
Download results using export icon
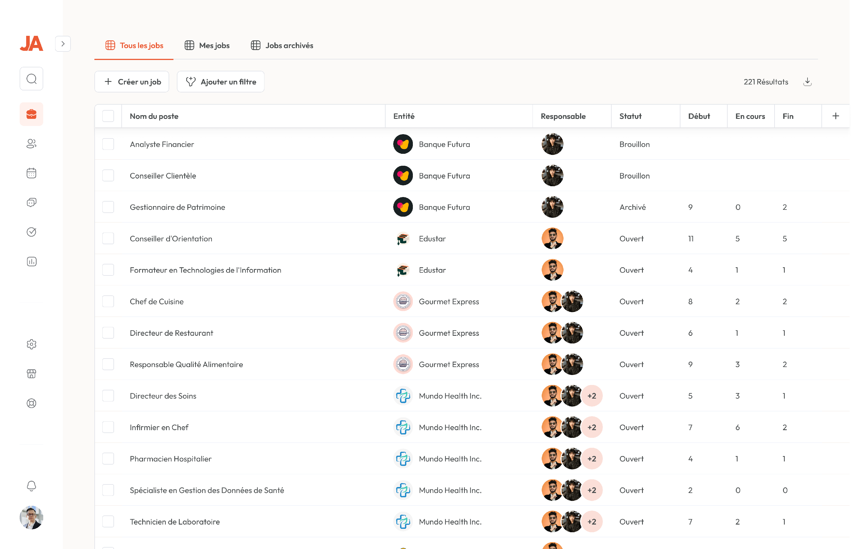pos(808,82)
